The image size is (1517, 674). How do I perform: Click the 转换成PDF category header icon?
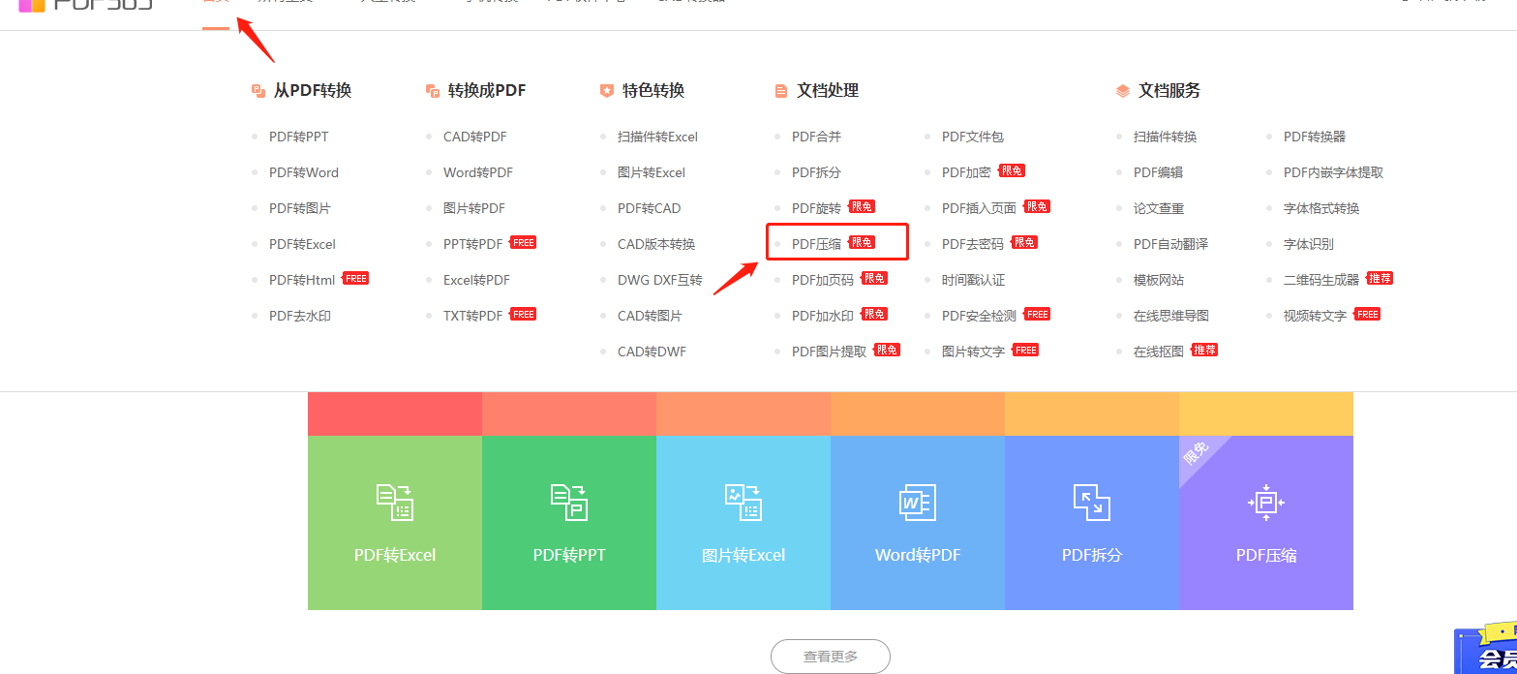coord(433,91)
